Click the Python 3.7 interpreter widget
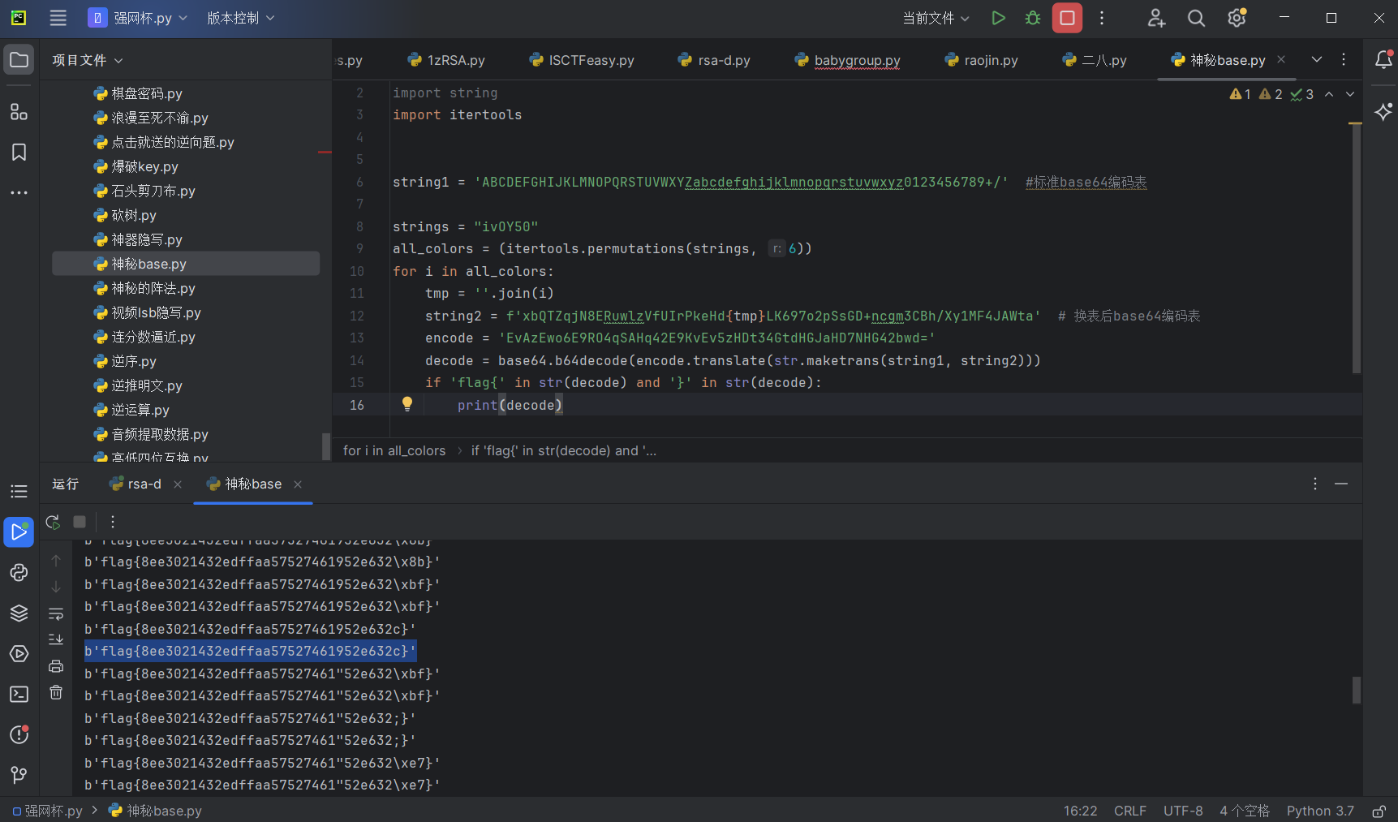The height and width of the screenshot is (822, 1398). click(x=1320, y=811)
